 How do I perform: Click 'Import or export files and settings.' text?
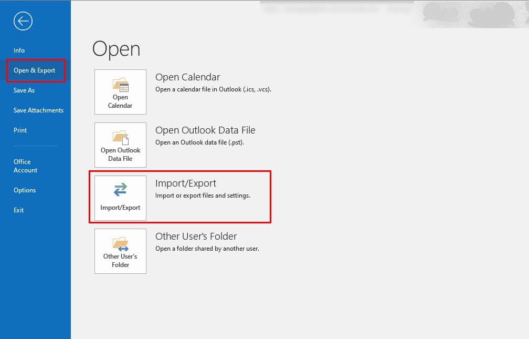[x=203, y=196]
